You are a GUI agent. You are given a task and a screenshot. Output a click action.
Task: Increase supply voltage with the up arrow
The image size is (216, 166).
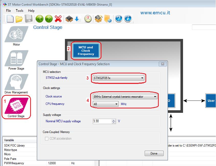tap(114, 120)
